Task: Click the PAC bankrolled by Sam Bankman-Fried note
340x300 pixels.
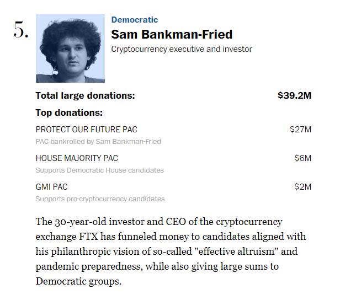Action: click(x=98, y=142)
